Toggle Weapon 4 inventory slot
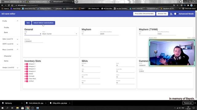The image size is (197, 110). pyautogui.click(x=26, y=71)
